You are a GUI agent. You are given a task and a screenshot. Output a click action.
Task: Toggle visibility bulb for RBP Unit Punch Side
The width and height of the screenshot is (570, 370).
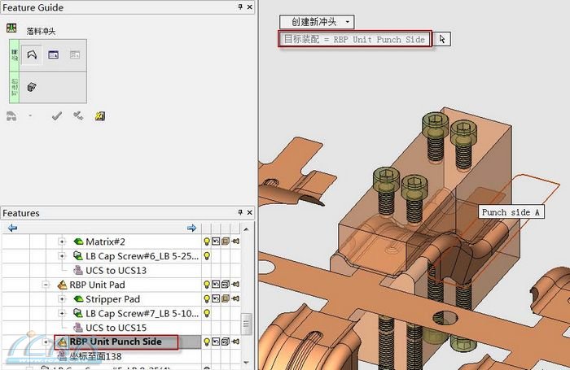(207, 342)
